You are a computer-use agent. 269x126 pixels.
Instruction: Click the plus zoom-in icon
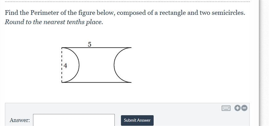(237, 108)
